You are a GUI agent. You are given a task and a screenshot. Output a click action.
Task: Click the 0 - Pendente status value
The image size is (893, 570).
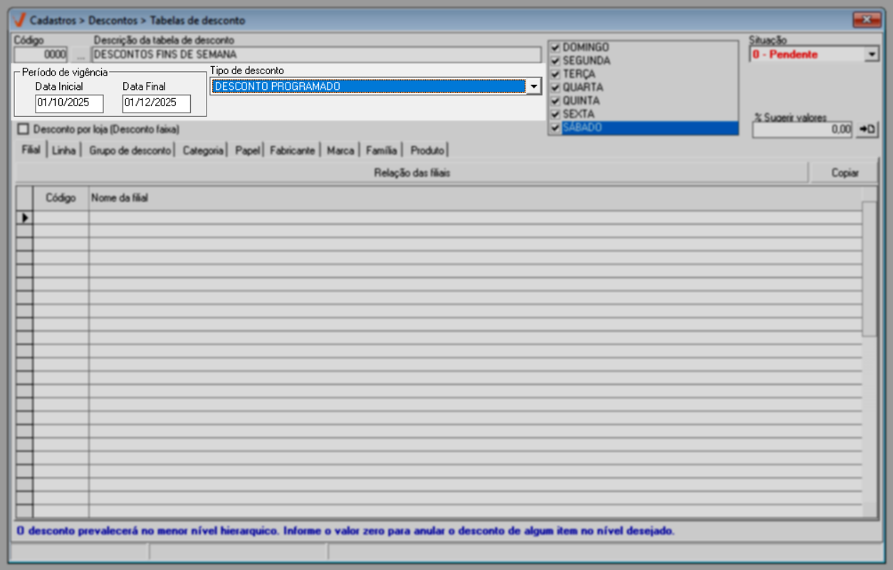(785, 54)
